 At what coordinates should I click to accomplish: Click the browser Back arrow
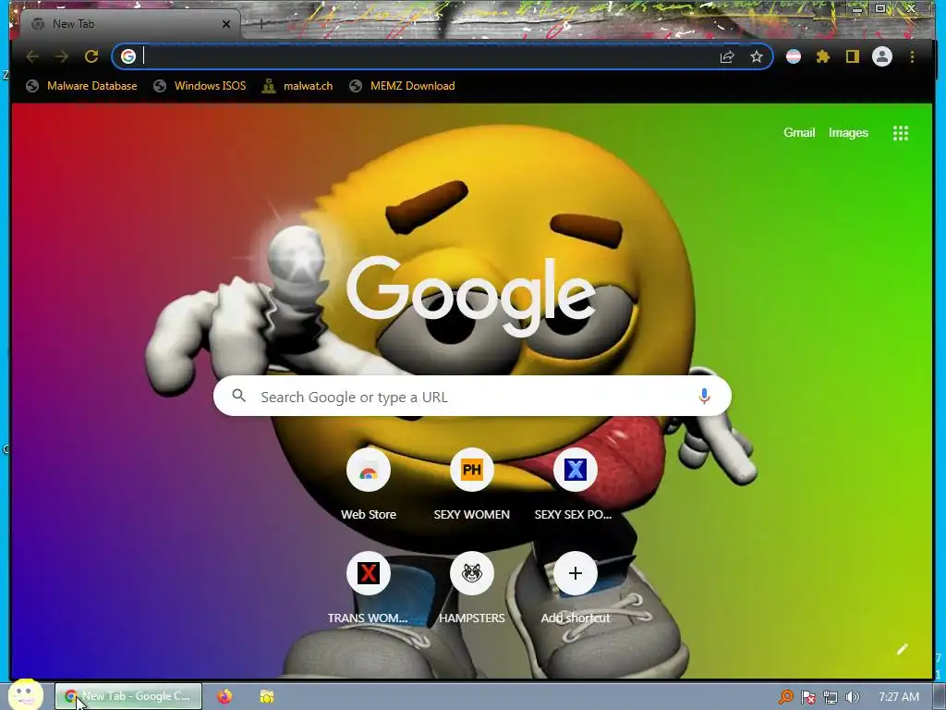tap(32, 56)
